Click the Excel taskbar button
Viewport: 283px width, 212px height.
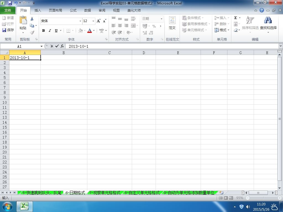[25, 206]
